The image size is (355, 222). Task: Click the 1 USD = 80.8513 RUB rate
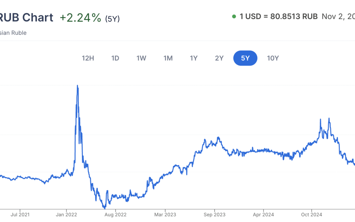pyautogui.click(x=278, y=16)
